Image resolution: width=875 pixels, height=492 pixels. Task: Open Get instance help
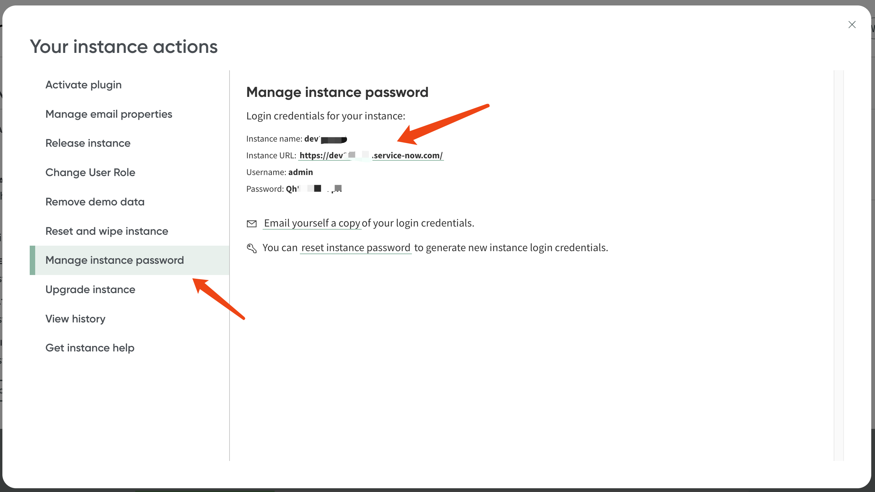[90, 348]
